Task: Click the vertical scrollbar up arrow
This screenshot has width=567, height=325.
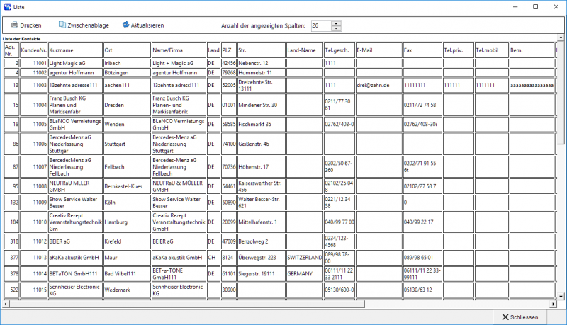Action: 561,38
